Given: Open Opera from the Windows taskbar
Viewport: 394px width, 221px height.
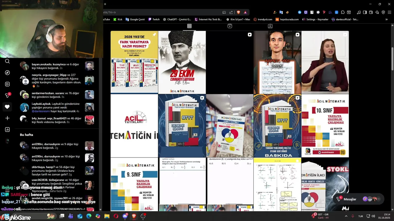Looking at the screenshot, I should pyautogui.click(x=116, y=216).
